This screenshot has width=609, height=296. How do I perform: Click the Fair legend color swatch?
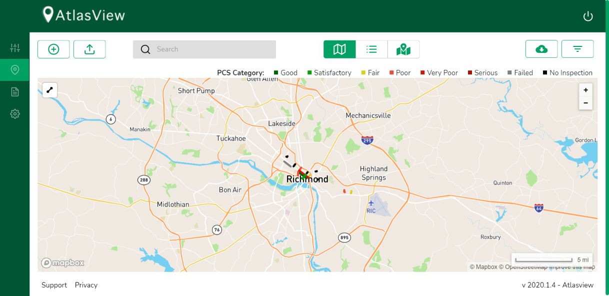(x=363, y=73)
